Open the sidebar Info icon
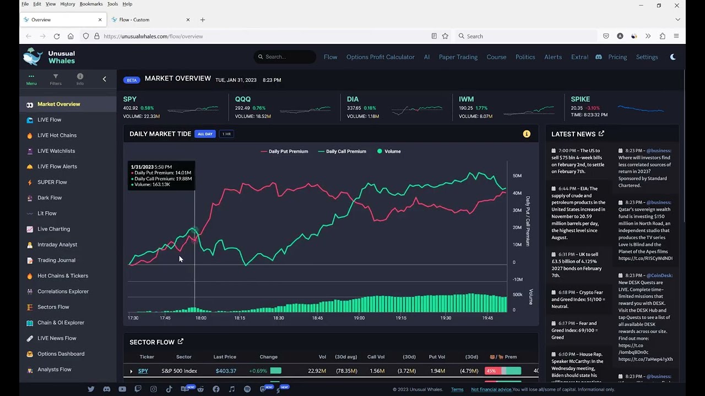Image resolution: width=705 pixels, height=396 pixels. click(x=80, y=76)
